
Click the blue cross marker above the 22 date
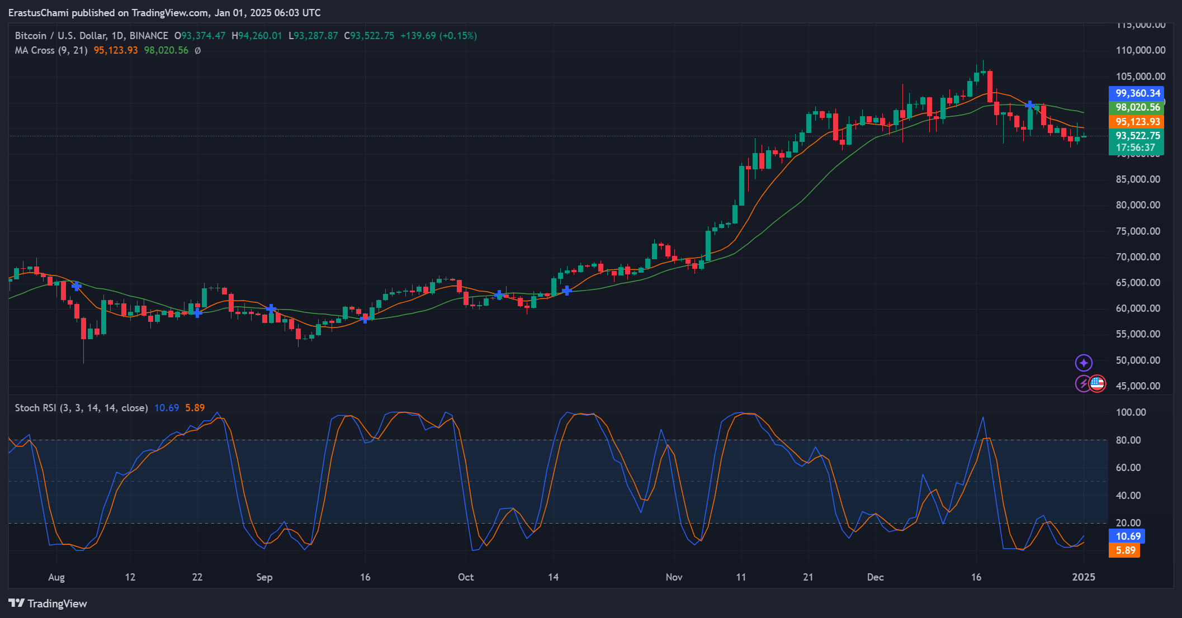[197, 312]
